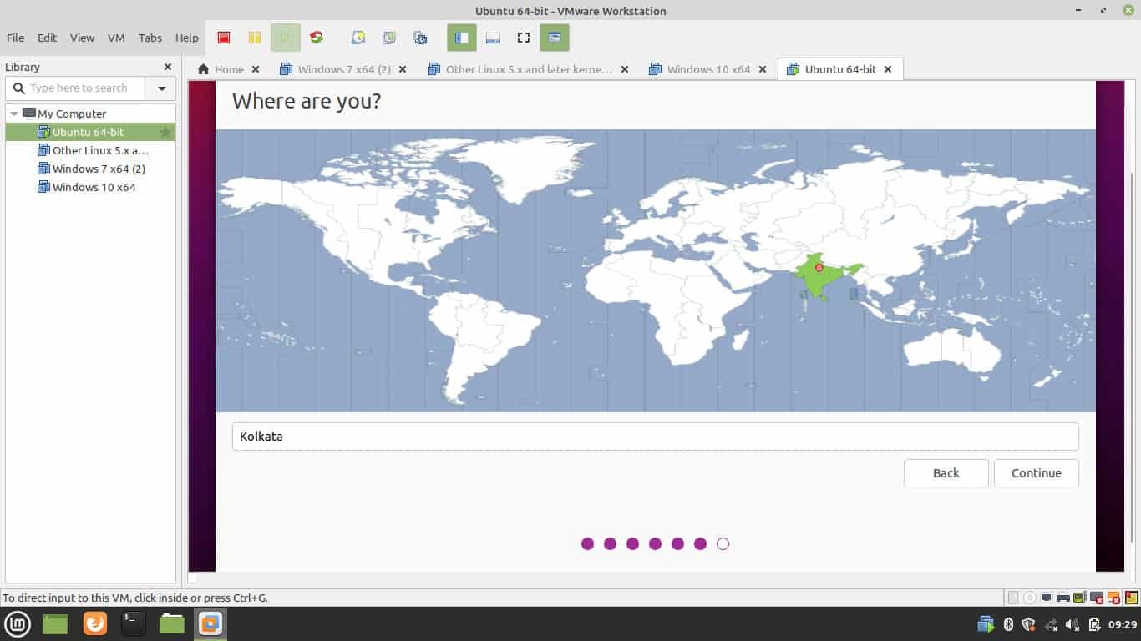Open the battery status tray icon
1141x641 pixels.
coord(1094,624)
